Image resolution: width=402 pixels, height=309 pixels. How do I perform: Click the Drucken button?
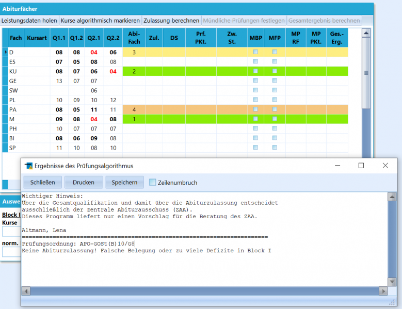(84, 182)
